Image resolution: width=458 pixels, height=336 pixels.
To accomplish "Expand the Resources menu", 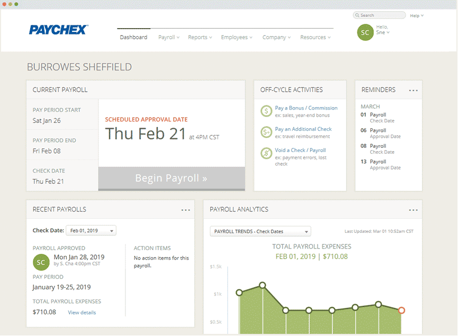I will [316, 37].
